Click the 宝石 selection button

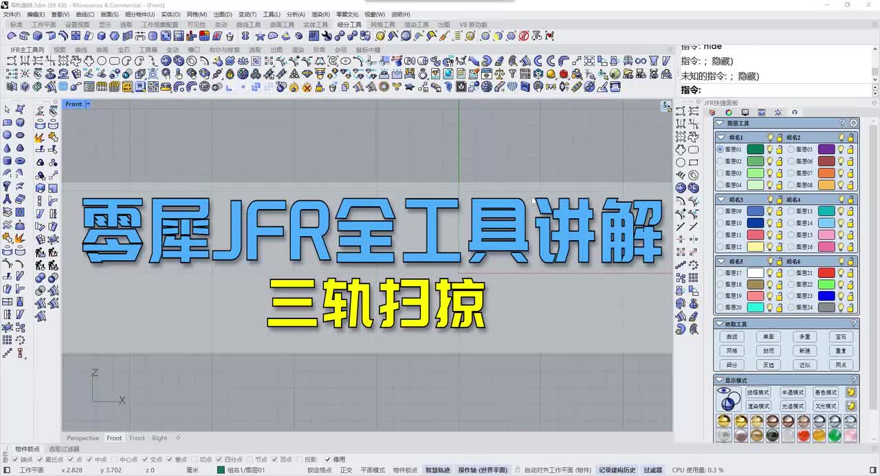pyautogui.click(x=841, y=337)
